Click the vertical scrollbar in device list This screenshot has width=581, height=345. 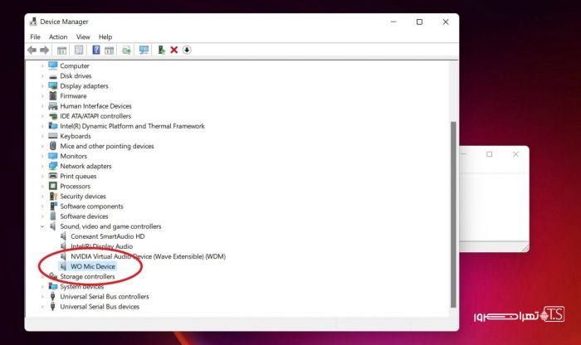pos(452,207)
